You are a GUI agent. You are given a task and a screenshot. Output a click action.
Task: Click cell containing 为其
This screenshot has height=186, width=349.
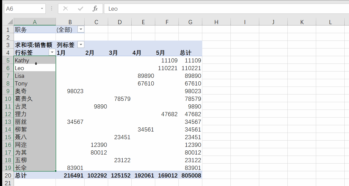pos(35,152)
